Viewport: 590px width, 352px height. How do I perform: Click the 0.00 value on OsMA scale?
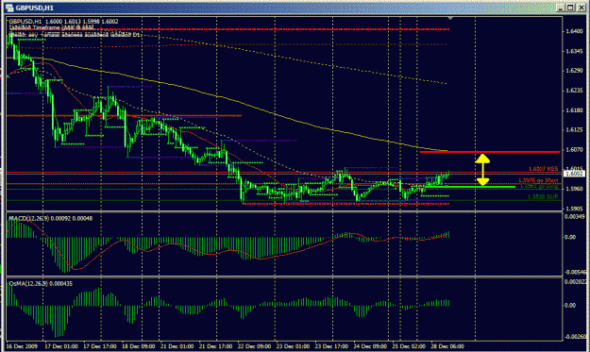point(570,306)
